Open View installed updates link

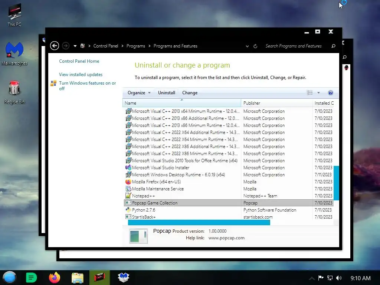[x=81, y=75]
